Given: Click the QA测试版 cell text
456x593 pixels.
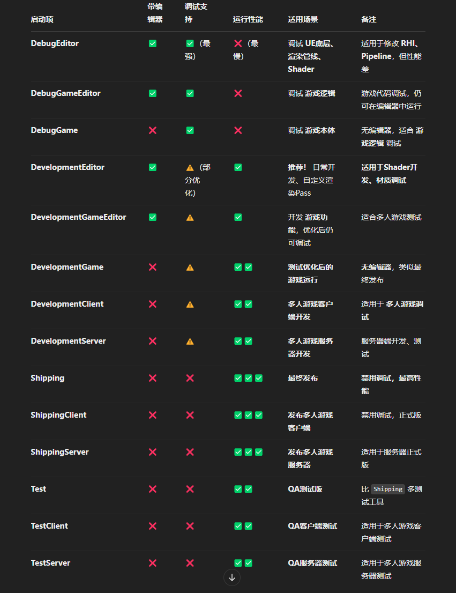Looking at the screenshot, I should pos(305,489).
